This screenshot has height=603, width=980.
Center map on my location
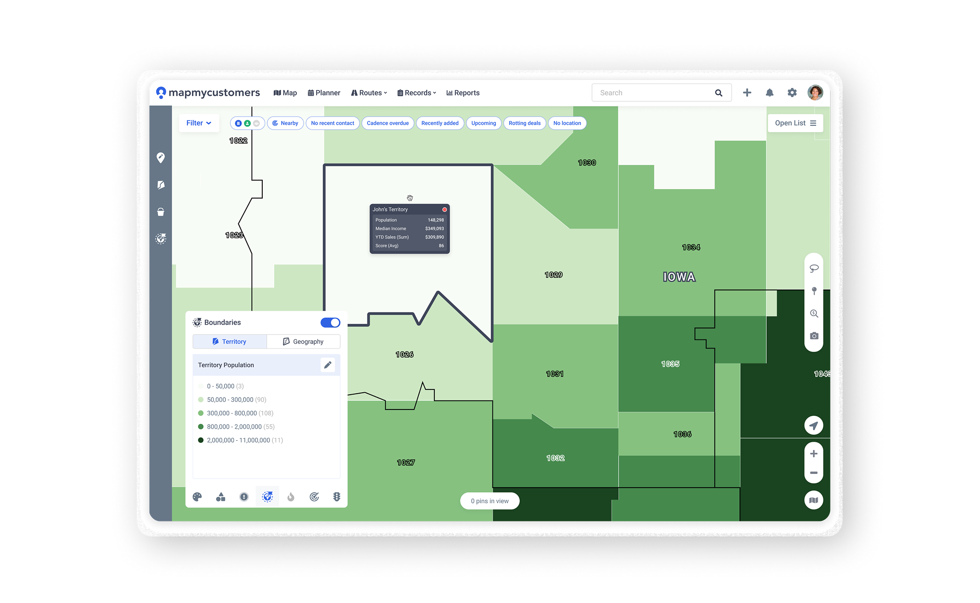point(813,425)
